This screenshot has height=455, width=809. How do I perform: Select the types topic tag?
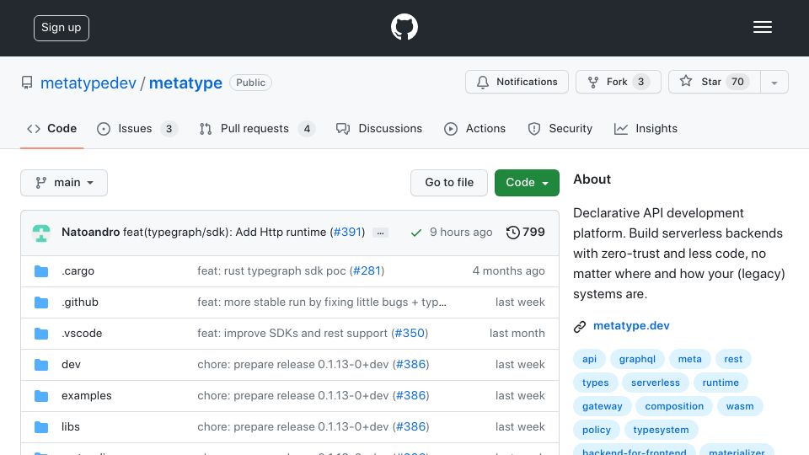pyautogui.click(x=596, y=383)
